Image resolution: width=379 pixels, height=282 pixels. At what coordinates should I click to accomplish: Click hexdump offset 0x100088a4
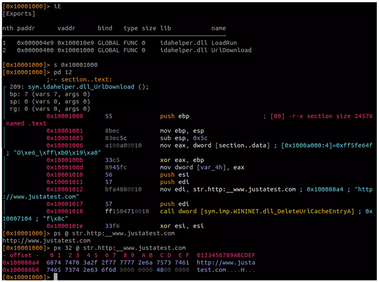click(x=21, y=263)
